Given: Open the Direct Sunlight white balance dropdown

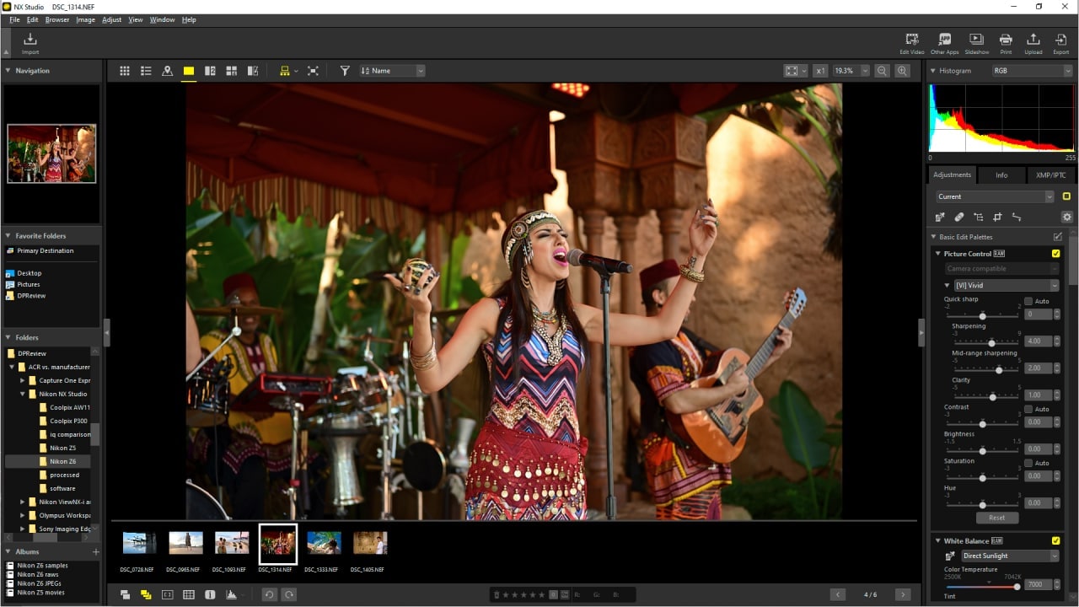Looking at the screenshot, I should (x=1010, y=556).
